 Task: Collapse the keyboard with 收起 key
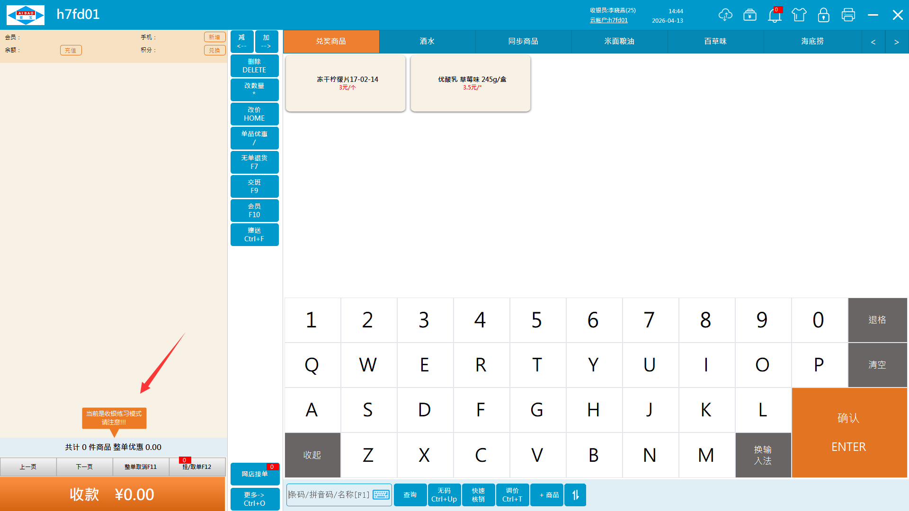coord(312,455)
